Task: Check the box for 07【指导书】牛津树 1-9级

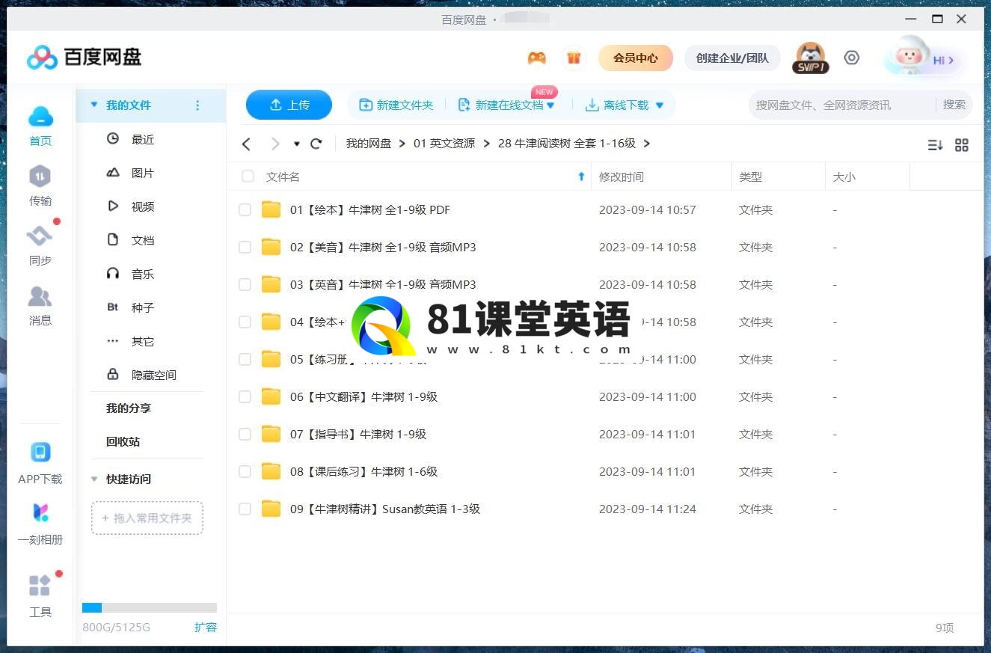Action: (245, 435)
